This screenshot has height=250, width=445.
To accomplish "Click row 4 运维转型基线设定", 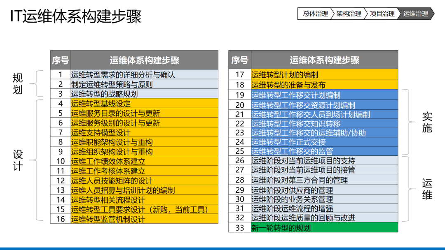I will pos(134,103).
